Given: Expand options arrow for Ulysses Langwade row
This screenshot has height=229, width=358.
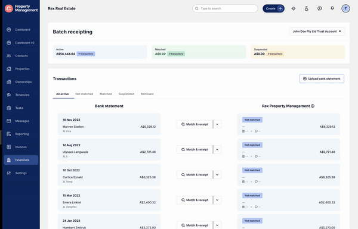Looking at the screenshot, I should coord(217,149).
